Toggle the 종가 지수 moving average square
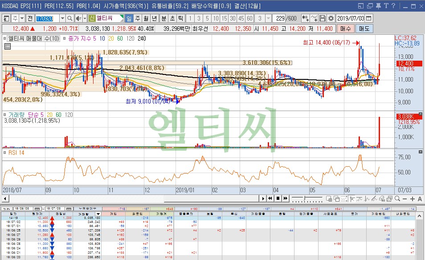Image resolution: width=425 pixels, height=260 pixels. coord(65,38)
